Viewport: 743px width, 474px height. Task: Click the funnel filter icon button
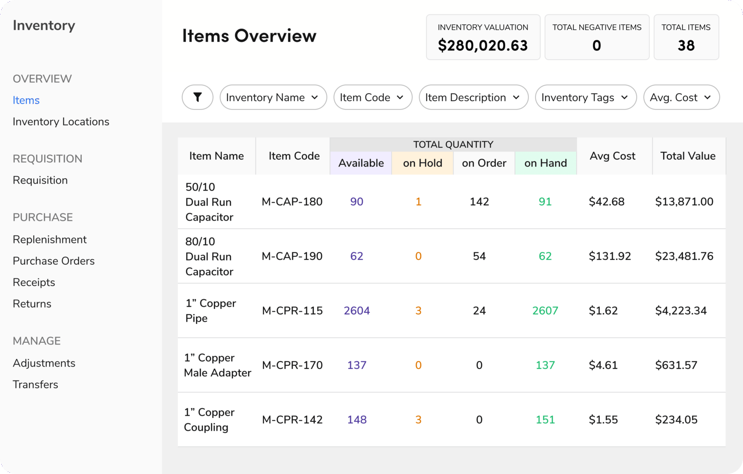point(197,97)
